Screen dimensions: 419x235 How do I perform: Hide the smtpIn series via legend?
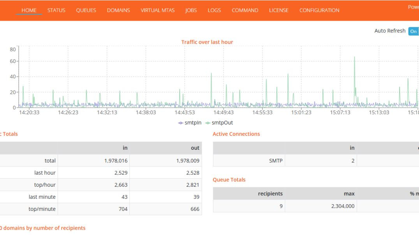190,123
